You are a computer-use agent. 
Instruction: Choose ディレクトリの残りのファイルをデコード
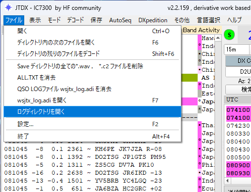tap(92, 54)
